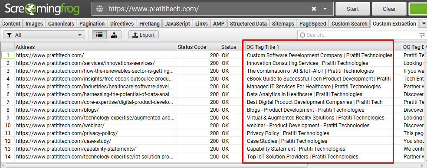Image resolution: width=427 pixels, height=168 pixels.
Task: Select the Custom Search tab
Action: pos(350,24)
